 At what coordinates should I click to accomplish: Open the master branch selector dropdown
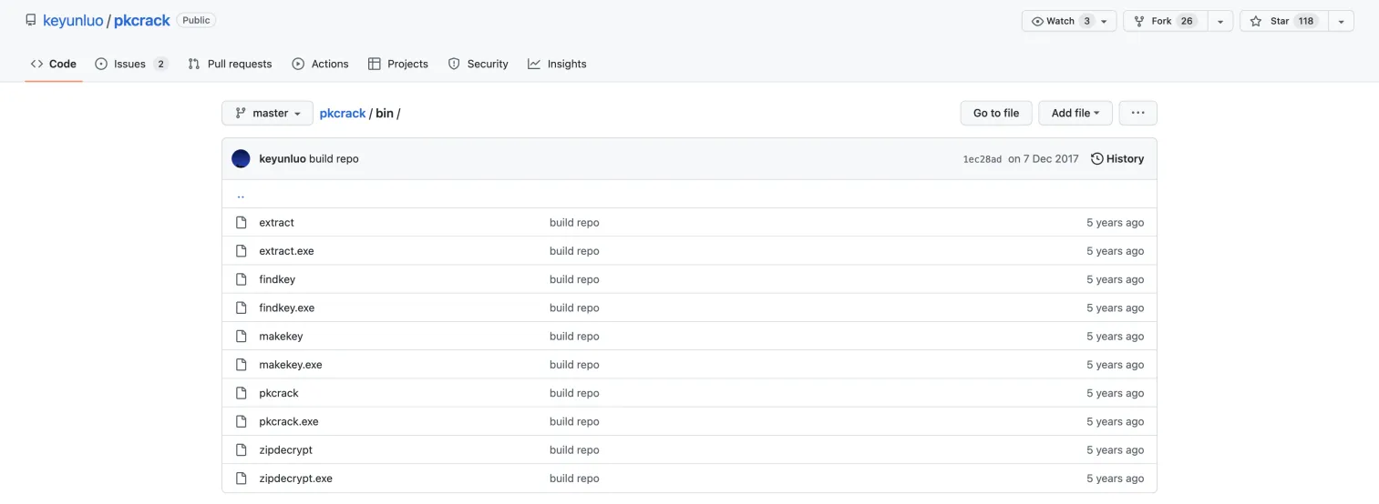pos(267,113)
